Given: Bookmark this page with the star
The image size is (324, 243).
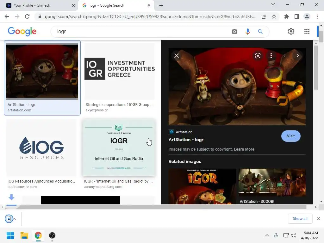Looking at the screenshot, I should [274, 16].
